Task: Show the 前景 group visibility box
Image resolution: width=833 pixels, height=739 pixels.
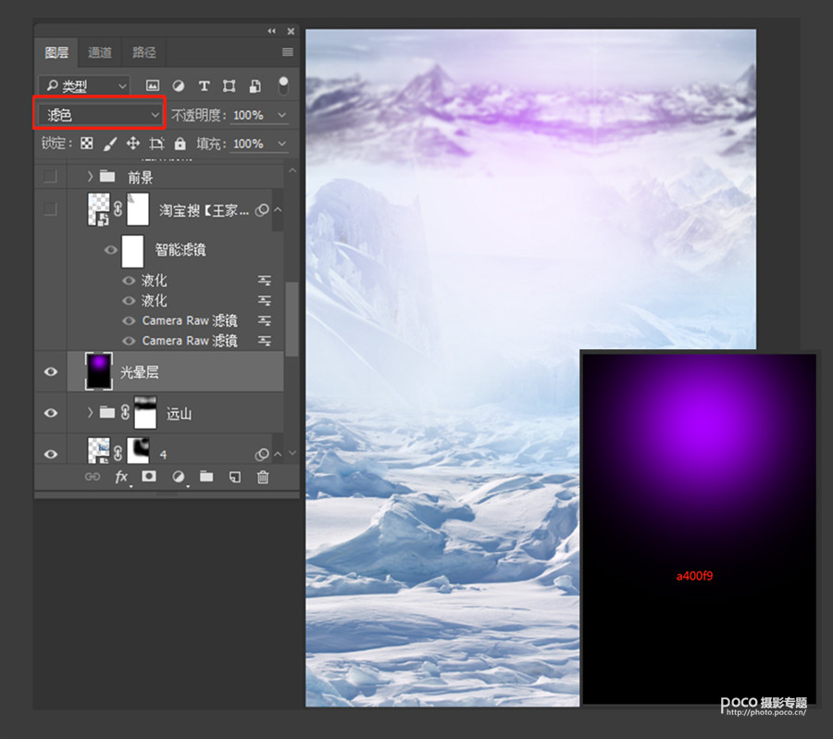Action: [51, 176]
